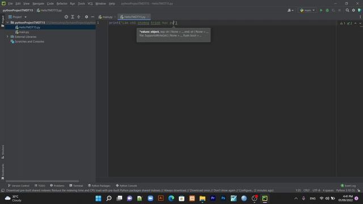This screenshot has width=363, height=204.
Task: Select main.py in project tree
Action: click(22, 32)
